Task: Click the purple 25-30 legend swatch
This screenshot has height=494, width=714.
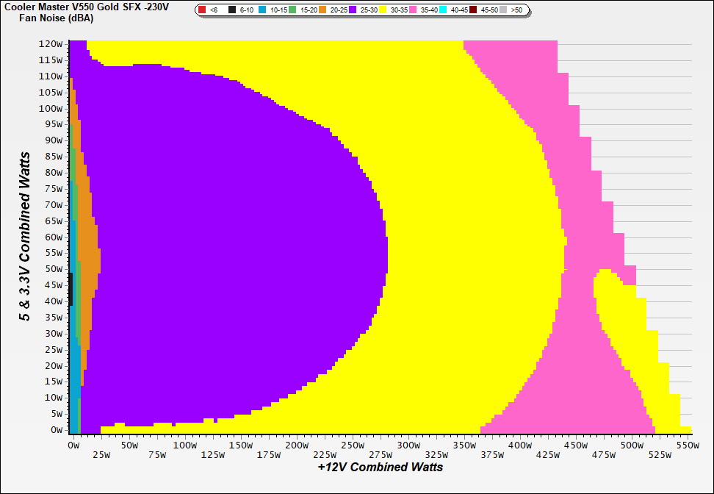Action: [353, 10]
